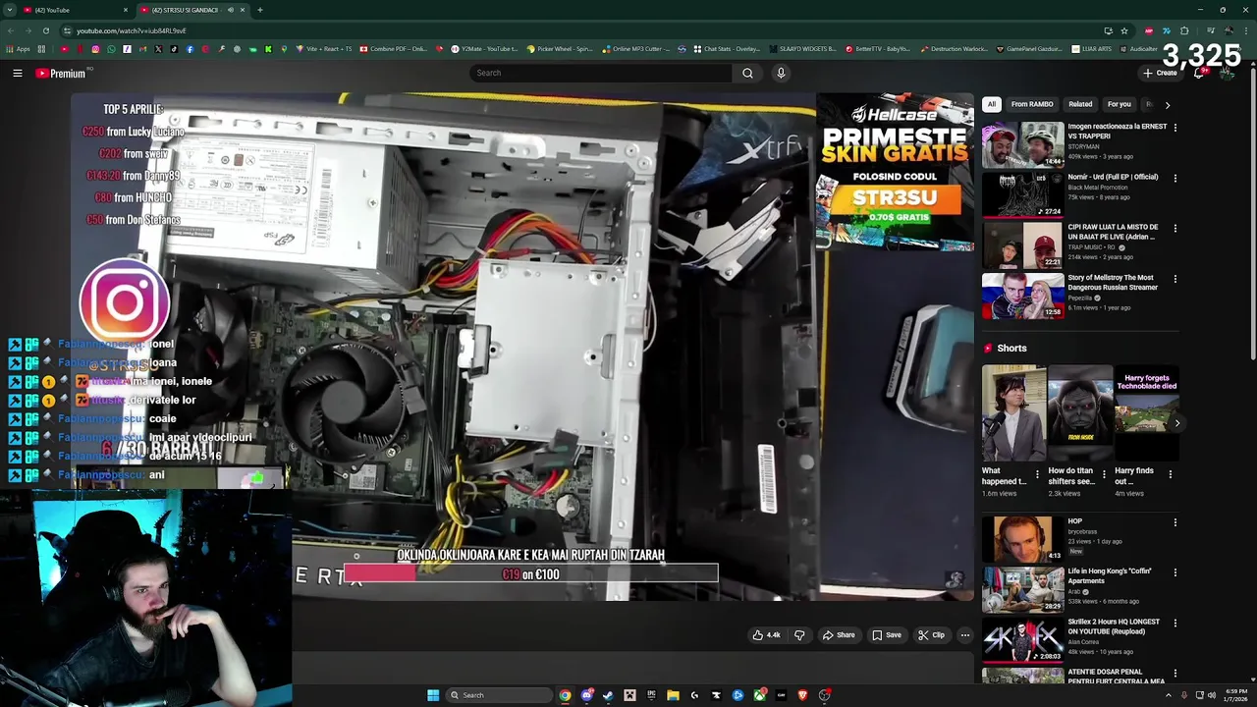Viewport: 1257px width, 707px height.
Task: Create a Clip of the video
Action: click(931, 635)
